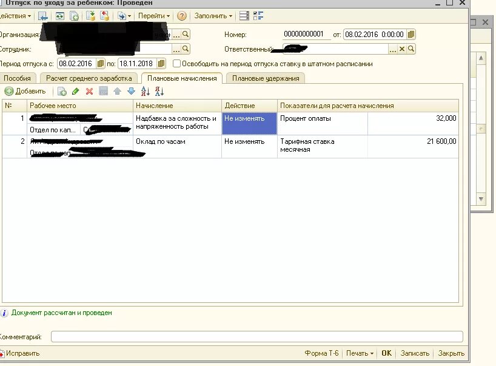Open calendar for document date field
This screenshot has height=366, width=496.
click(411, 34)
